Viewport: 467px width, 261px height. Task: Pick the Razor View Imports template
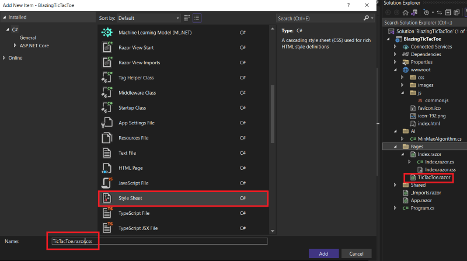click(183, 62)
